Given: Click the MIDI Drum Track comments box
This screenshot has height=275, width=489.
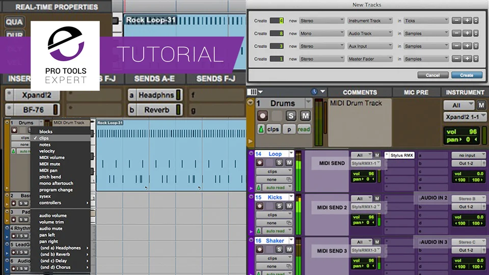Looking at the screenshot, I should coord(360,123).
